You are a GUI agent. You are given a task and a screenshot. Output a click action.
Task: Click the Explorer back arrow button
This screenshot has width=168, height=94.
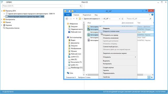coord(67,19)
